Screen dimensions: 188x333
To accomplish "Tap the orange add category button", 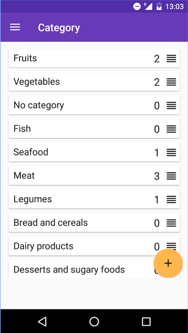I will pyautogui.click(x=168, y=263).
